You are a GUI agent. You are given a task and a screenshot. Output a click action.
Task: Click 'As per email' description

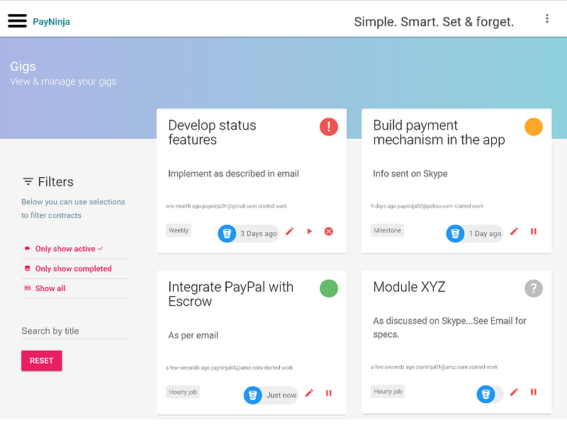[193, 335]
